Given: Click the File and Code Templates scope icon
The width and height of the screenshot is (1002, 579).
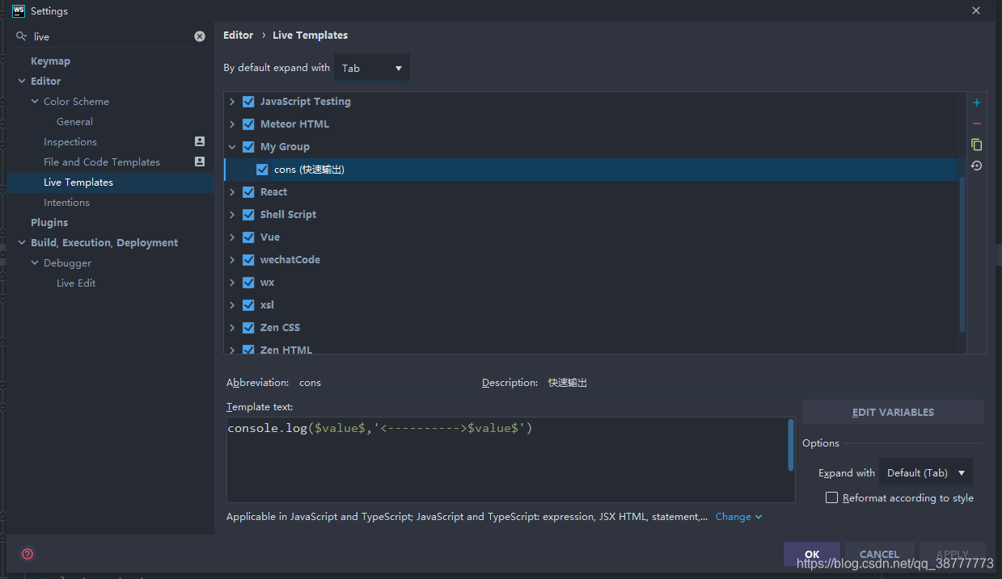Looking at the screenshot, I should click(200, 162).
